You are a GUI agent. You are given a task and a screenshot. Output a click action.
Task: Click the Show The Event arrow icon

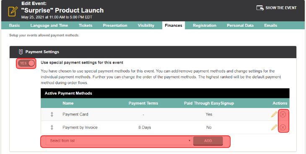(260, 8)
